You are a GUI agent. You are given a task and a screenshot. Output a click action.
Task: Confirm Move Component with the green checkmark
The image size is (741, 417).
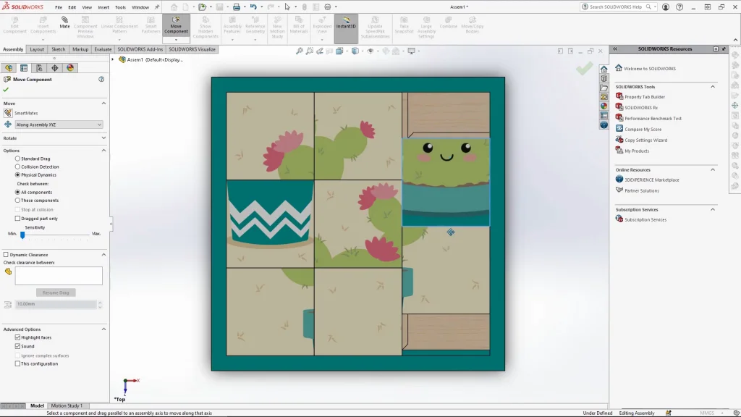coord(6,89)
